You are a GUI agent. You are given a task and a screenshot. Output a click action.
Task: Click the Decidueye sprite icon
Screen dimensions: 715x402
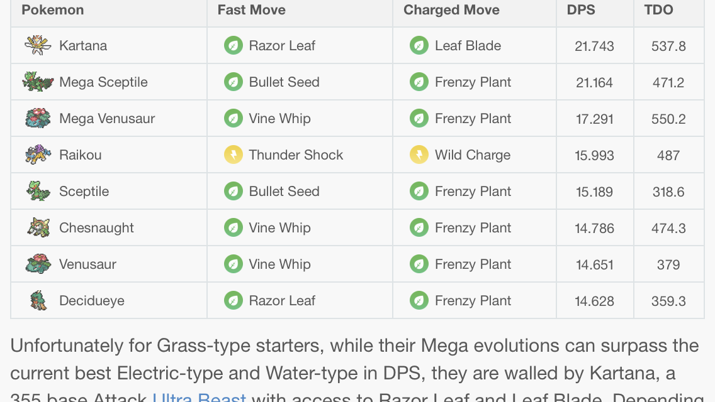(38, 300)
